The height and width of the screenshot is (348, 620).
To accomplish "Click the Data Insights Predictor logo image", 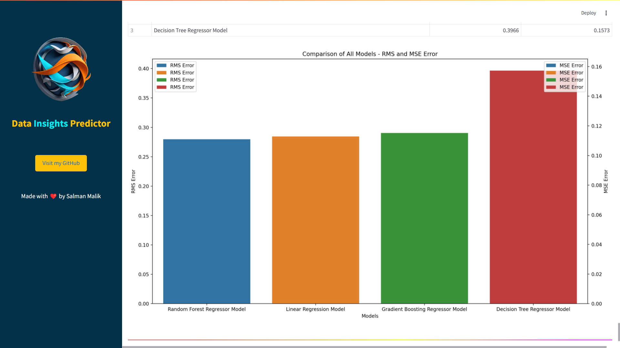I will coord(61,69).
